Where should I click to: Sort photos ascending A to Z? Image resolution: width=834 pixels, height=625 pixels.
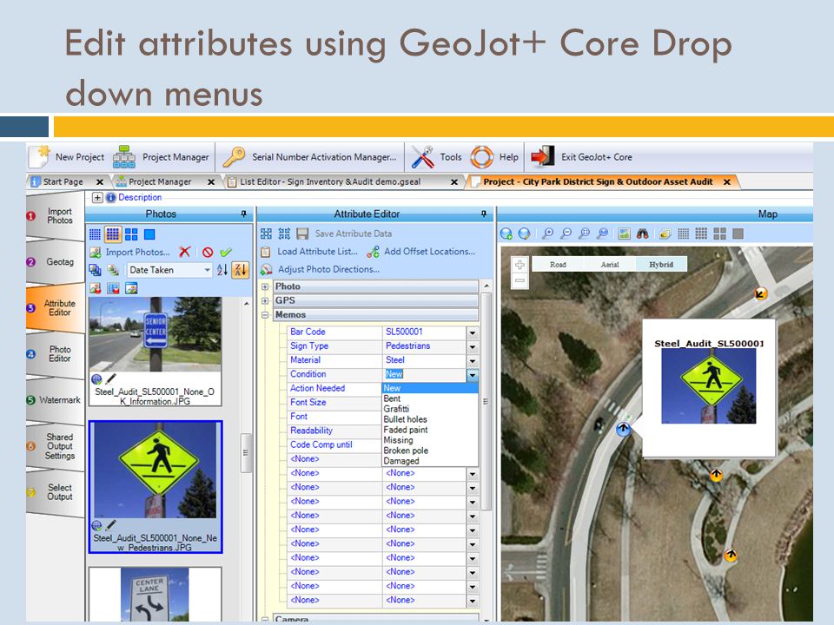pos(222,270)
